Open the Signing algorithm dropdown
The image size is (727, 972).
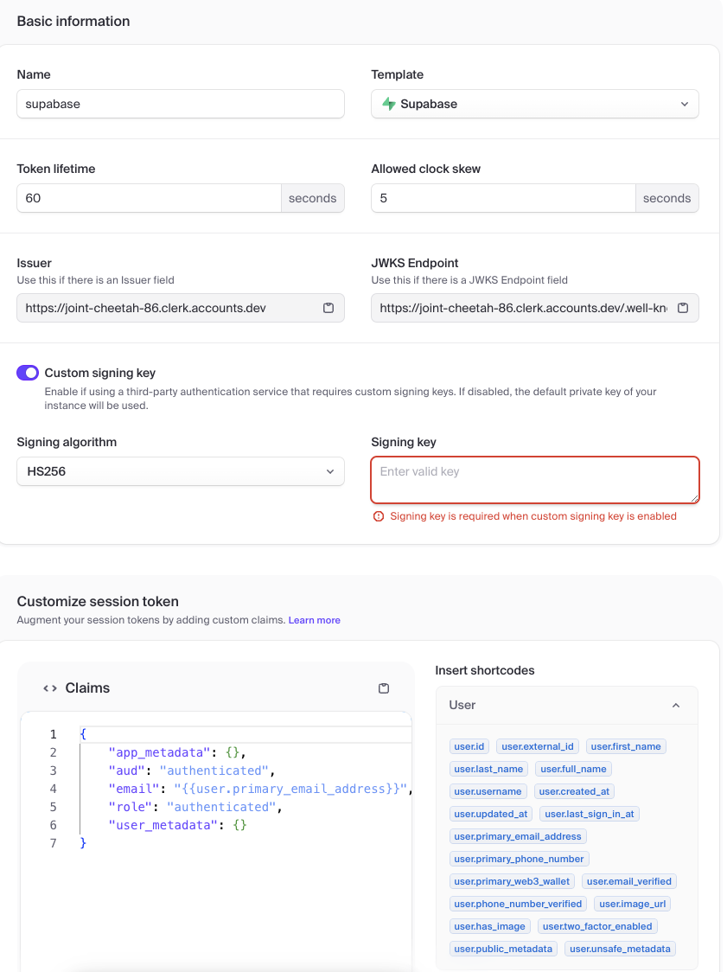click(x=180, y=471)
